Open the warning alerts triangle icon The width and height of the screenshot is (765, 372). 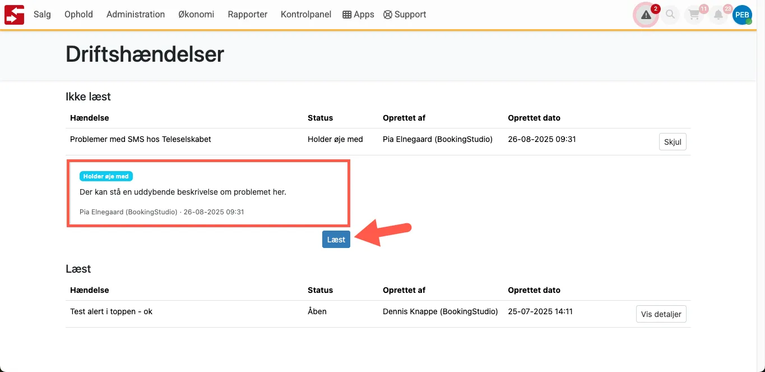pyautogui.click(x=646, y=15)
